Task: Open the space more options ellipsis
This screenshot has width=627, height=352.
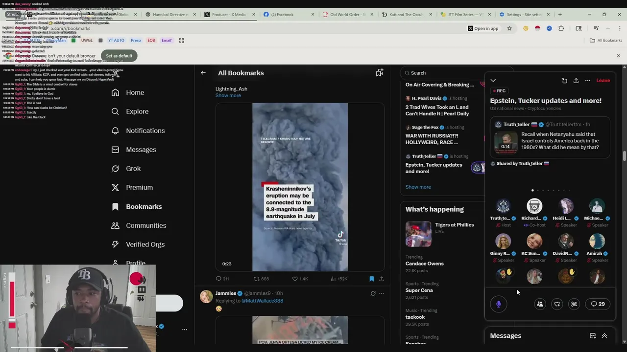Action: pyautogui.click(x=588, y=80)
